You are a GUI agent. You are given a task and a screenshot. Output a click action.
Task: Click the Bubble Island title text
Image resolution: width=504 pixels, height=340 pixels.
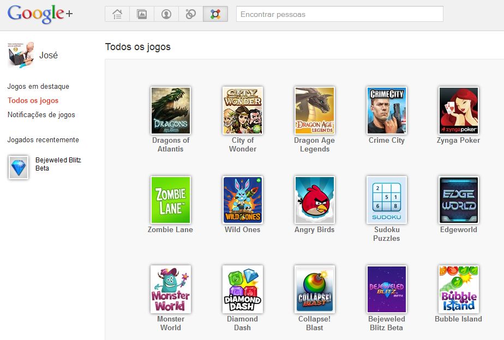pos(458,319)
